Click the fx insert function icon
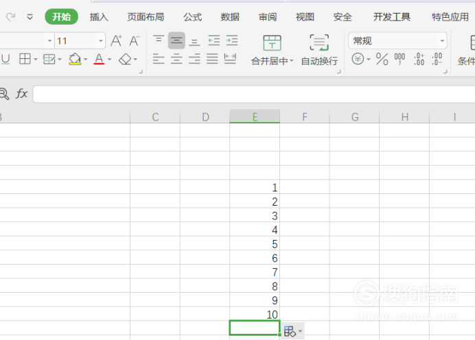Viewport: 475px width, 340px height. [21, 93]
